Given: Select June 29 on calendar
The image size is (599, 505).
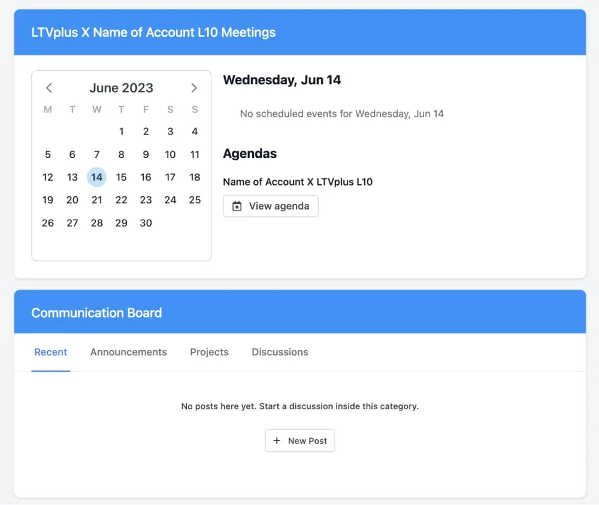Looking at the screenshot, I should click(x=121, y=223).
